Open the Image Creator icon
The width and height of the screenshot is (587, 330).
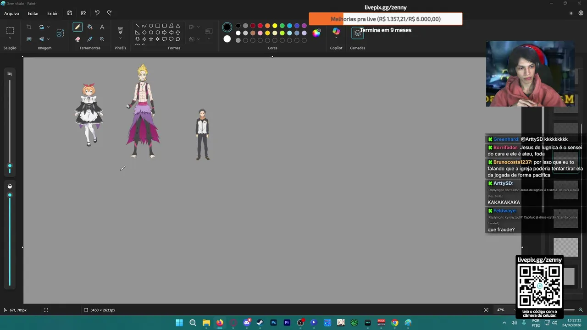tap(60, 33)
